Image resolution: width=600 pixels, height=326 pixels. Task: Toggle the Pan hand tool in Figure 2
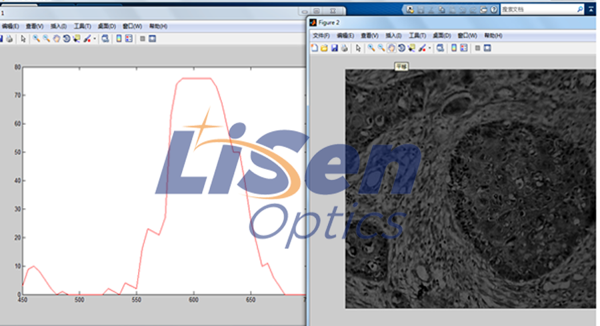(391, 48)
